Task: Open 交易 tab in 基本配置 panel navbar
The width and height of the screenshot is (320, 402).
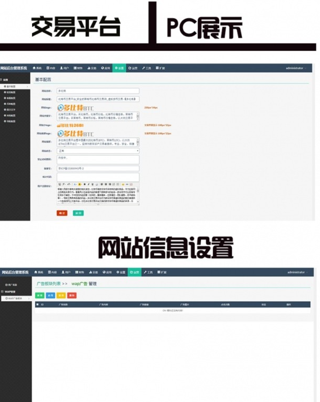Action: tap(92, 68)
